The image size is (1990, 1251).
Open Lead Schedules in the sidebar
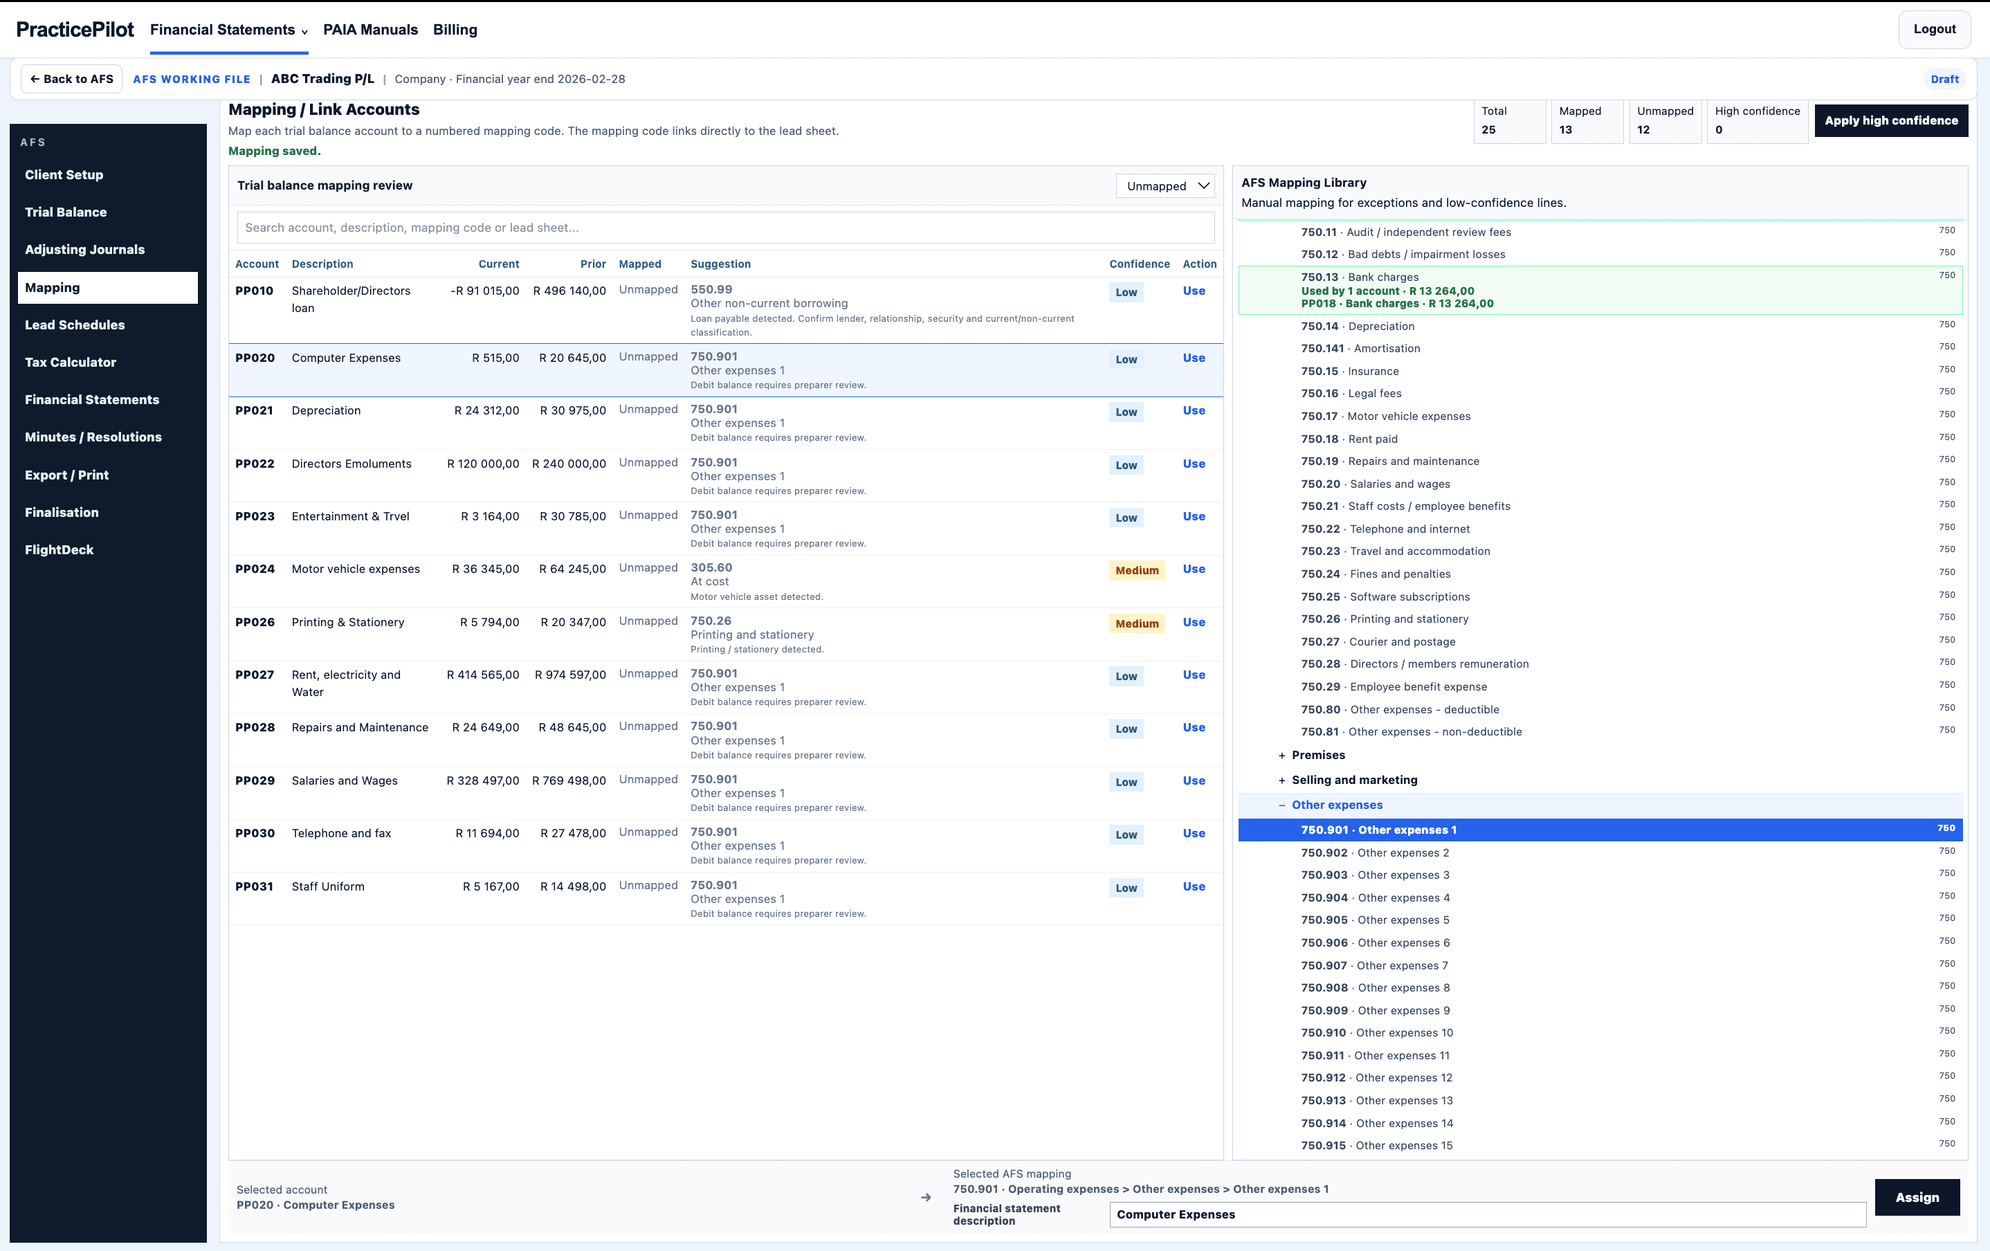pyautogui.click(x=107, y=325)
